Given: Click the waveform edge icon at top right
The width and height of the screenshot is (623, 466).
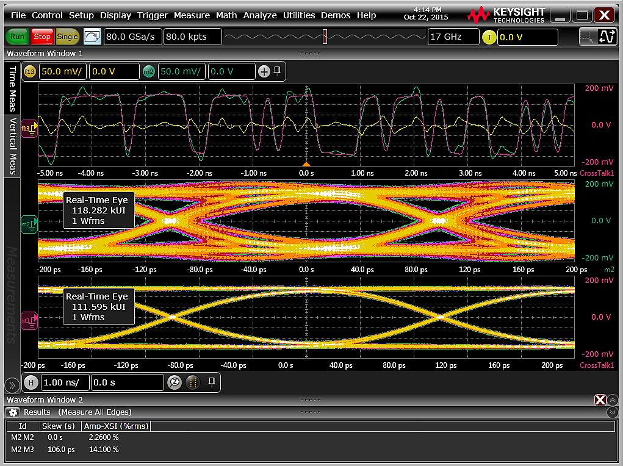Looking at the screenshot, I should tap(607, 37).
